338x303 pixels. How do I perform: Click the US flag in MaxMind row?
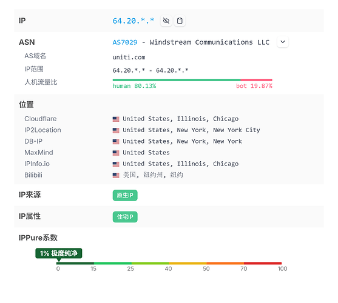tap(116, 153)
